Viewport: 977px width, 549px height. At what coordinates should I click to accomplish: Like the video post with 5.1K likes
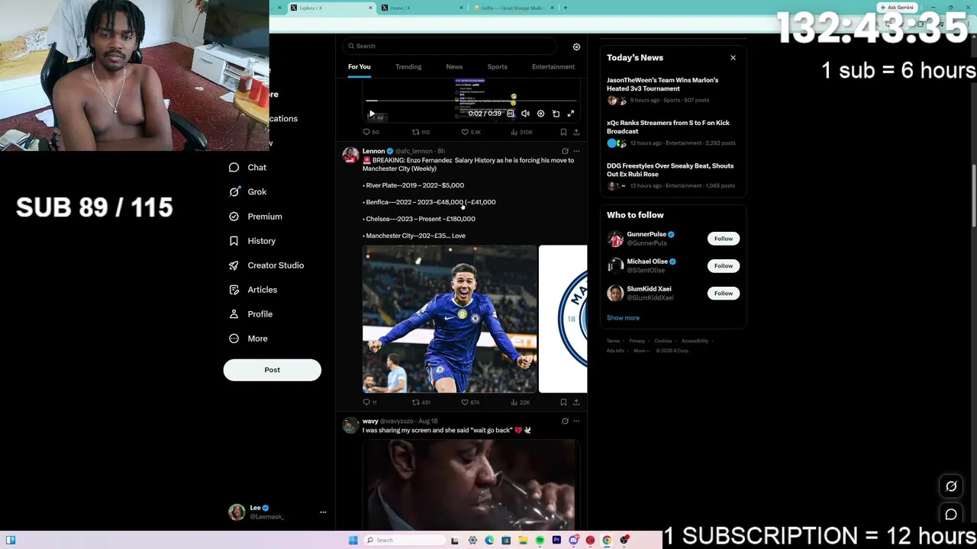pyautogui.click(x=470, y=132)
